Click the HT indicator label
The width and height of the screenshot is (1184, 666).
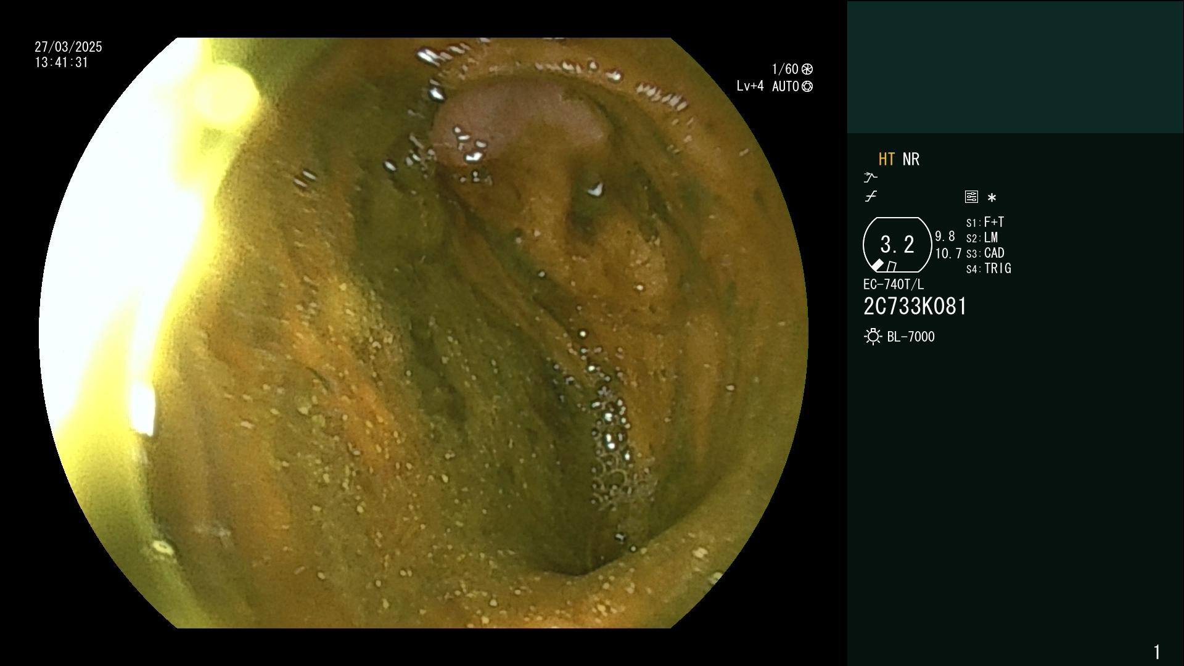point(887,160)
